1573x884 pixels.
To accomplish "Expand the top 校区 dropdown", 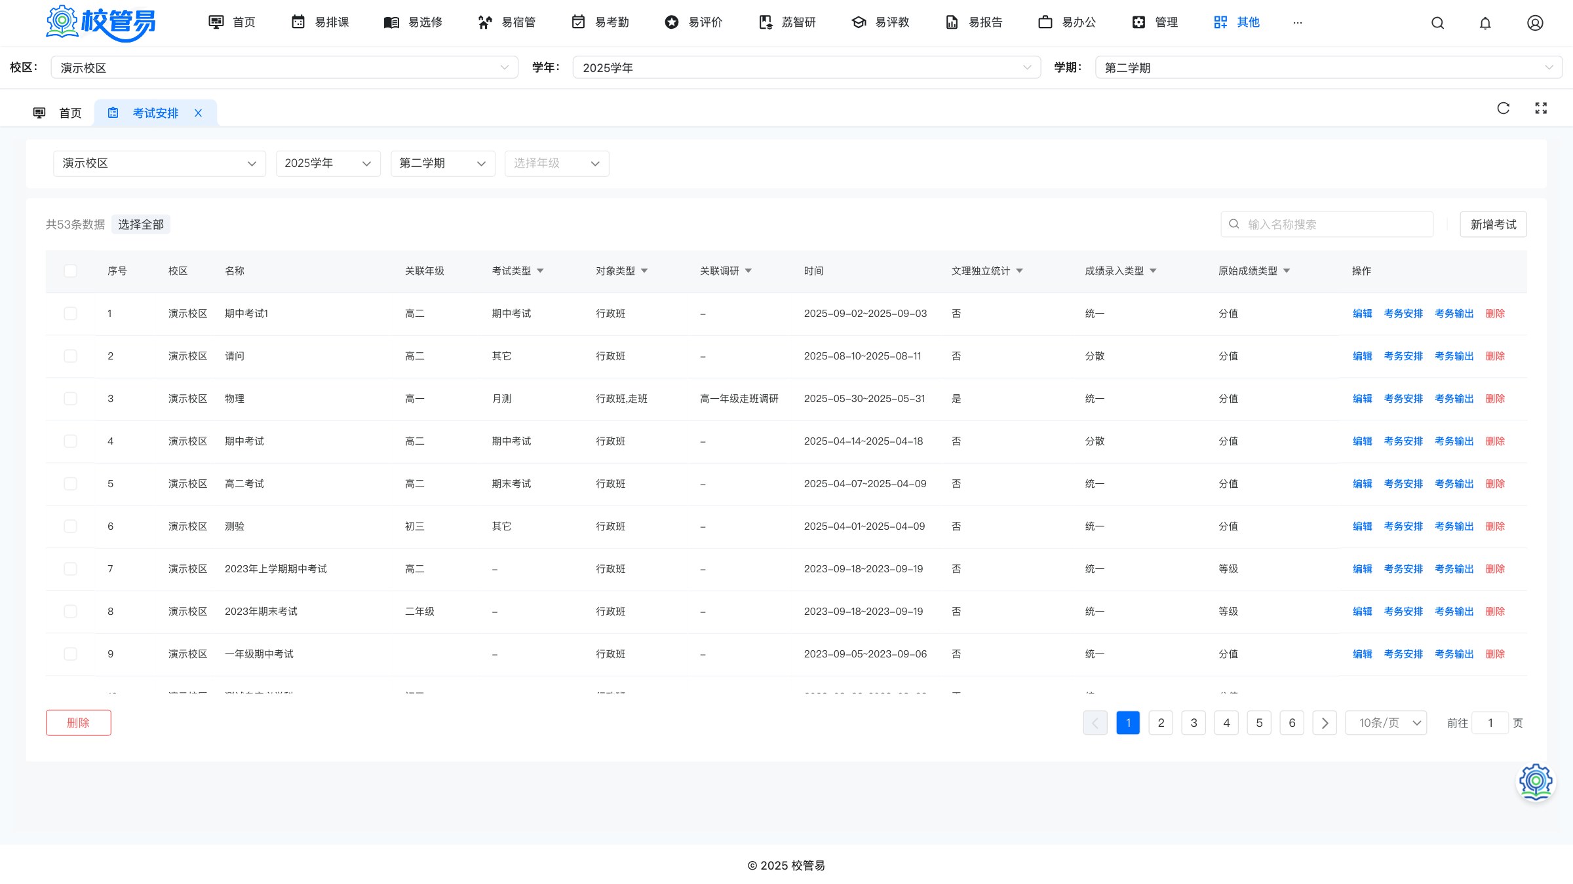I will pyautogui.click(x=284, y=67).
